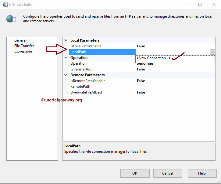The height and width of the screenshot is (184, 221).
Task: Select the File Transfer page
Action: pyautogui.click(x=24, y=46)
